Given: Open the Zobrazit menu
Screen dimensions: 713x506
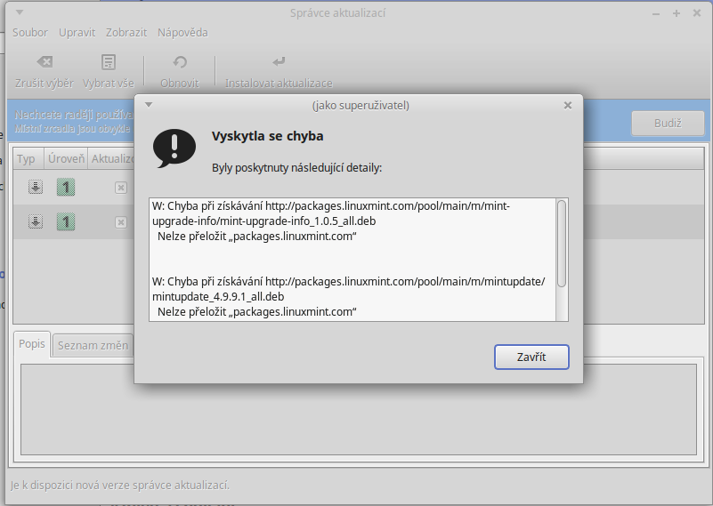Looking at the screenshot, I should [126, 33].
